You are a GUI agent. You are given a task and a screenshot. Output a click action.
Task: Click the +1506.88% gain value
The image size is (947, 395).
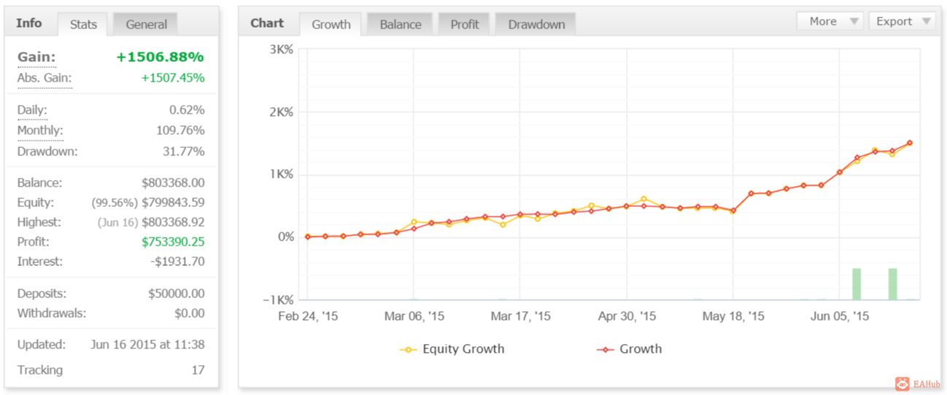click(160, 57)
